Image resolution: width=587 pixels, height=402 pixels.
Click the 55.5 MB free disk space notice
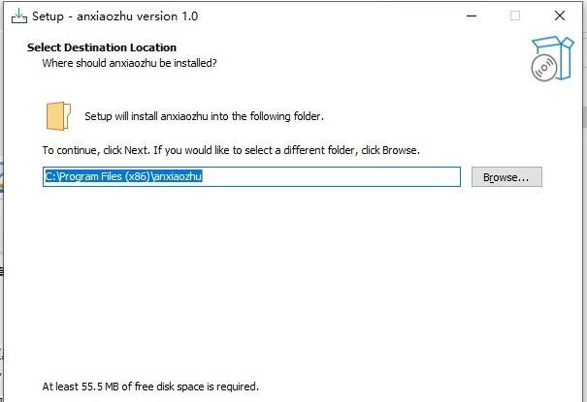tap(150, 387)
